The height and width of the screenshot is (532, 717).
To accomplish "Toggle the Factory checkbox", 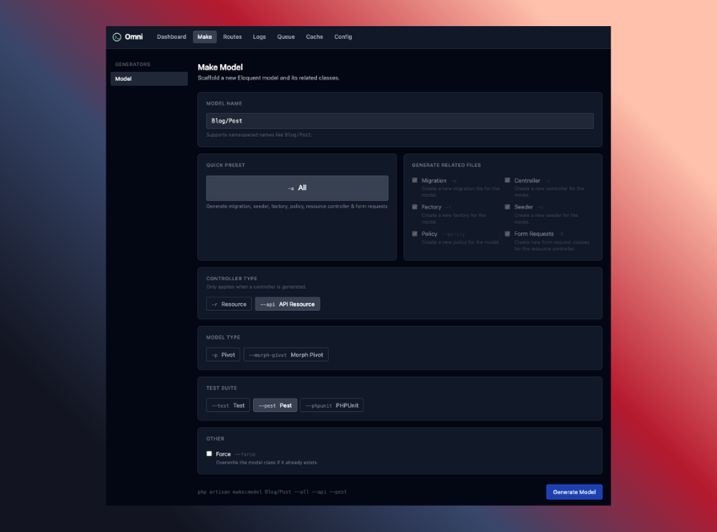I will point(415,207).
